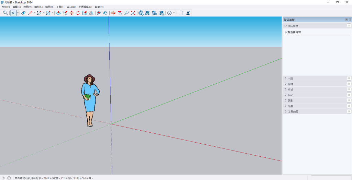Open the search magnifier in the toolbar

(x=5, y=13)
